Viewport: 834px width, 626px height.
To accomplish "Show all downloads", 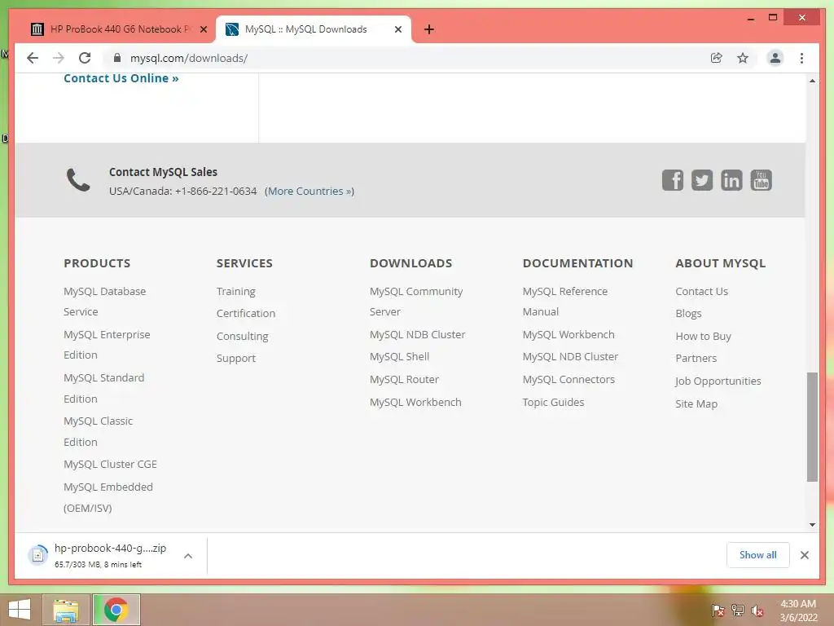I will (757, 554).
